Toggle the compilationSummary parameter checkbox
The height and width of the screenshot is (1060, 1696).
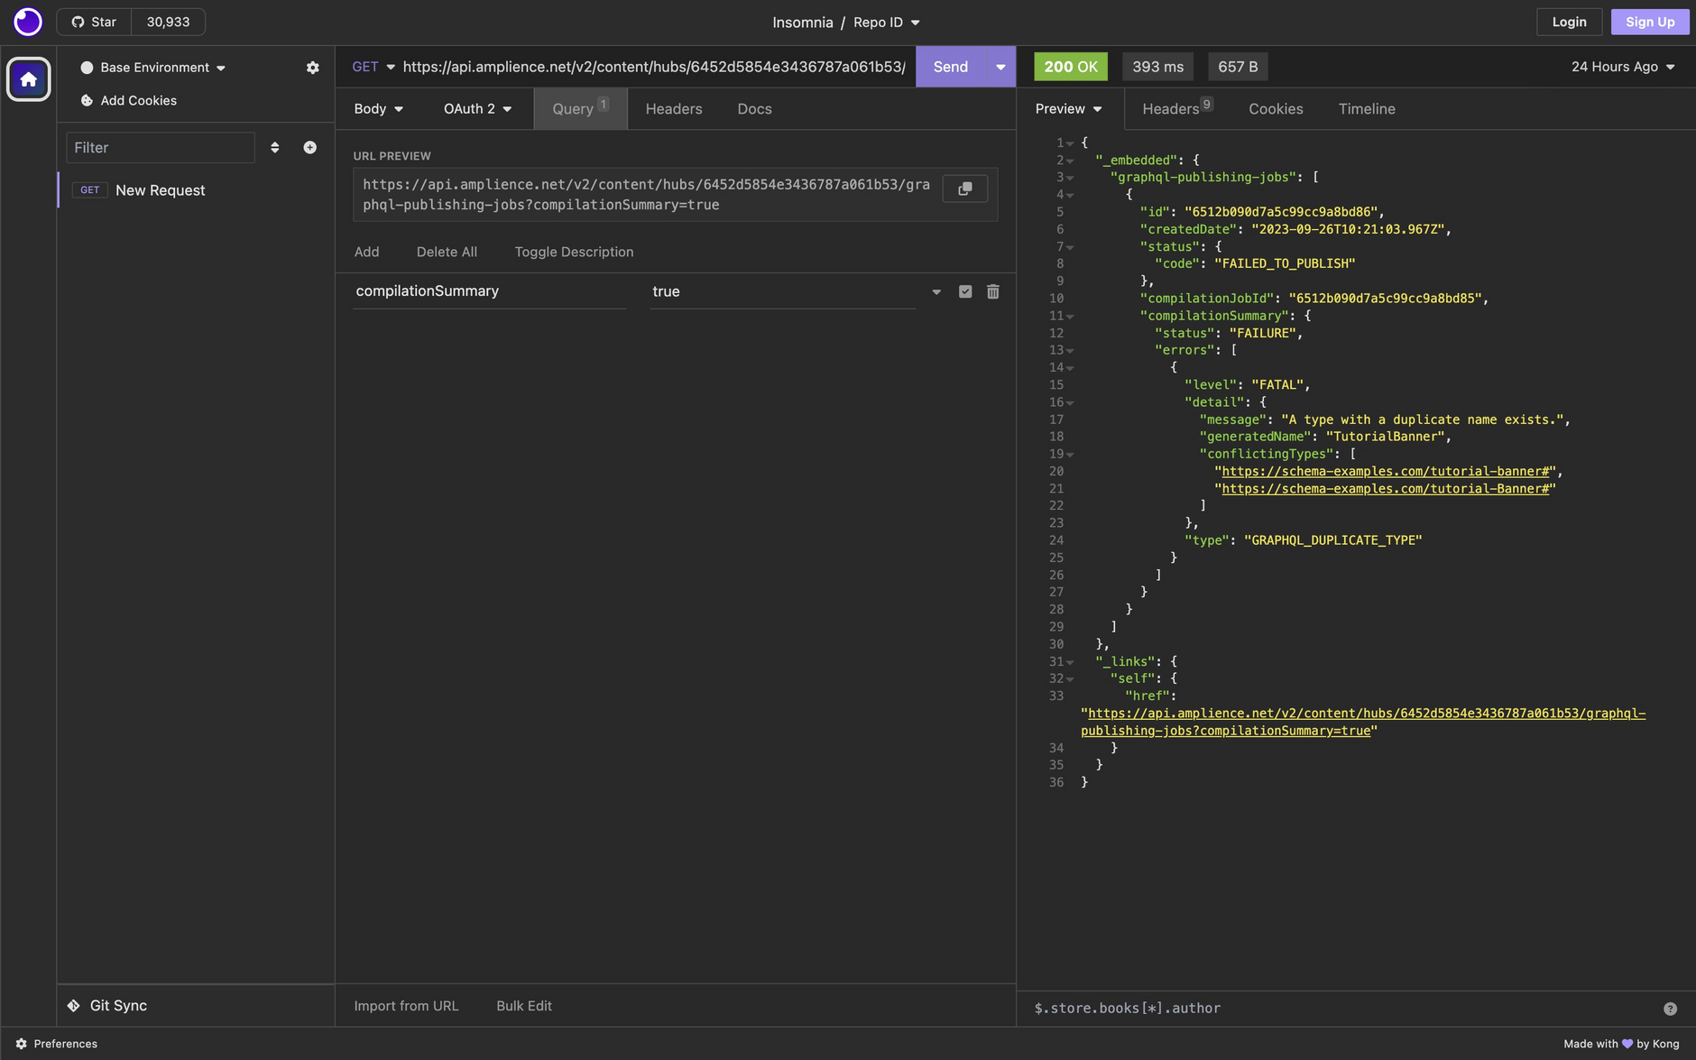point(965,291)
